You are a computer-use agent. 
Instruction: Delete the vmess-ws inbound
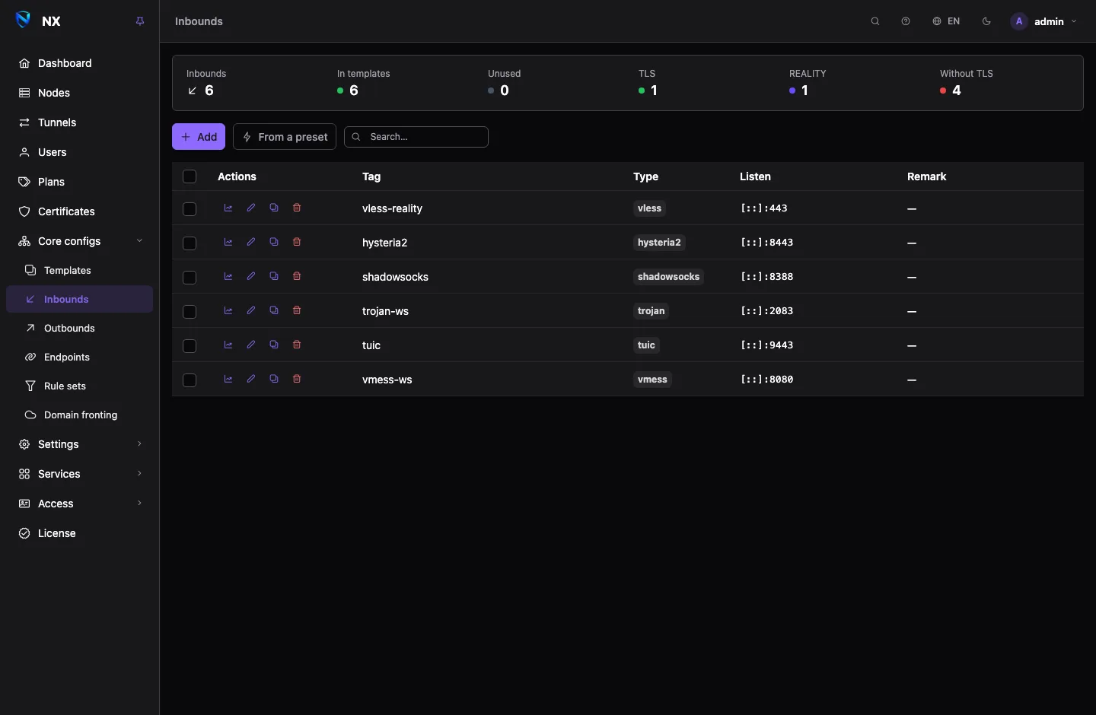click(x=297, y=379)
